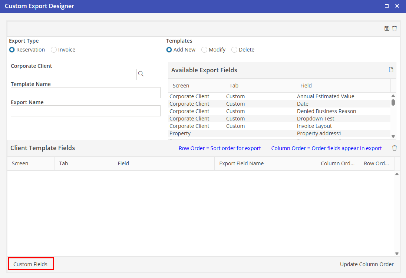Click the top toolbar trash icon

[395, 29]
